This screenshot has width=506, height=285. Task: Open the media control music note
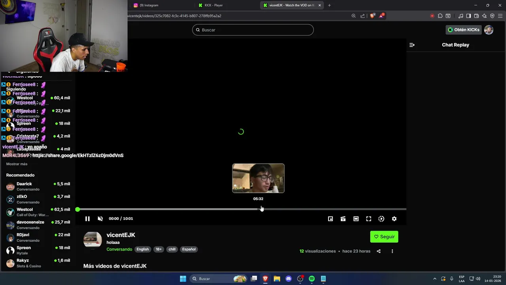[461, 16]
